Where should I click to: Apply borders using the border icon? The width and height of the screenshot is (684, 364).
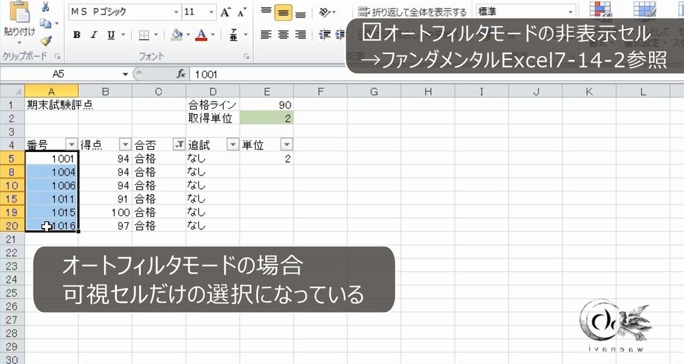[x=144, y=35]
